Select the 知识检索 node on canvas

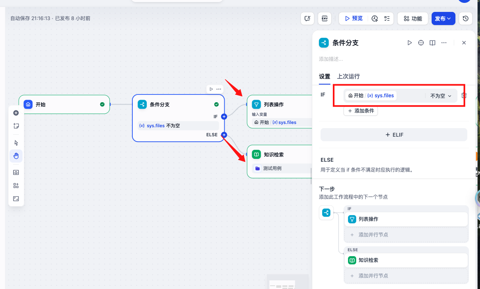pyautogui.click(x=280, y=161)
